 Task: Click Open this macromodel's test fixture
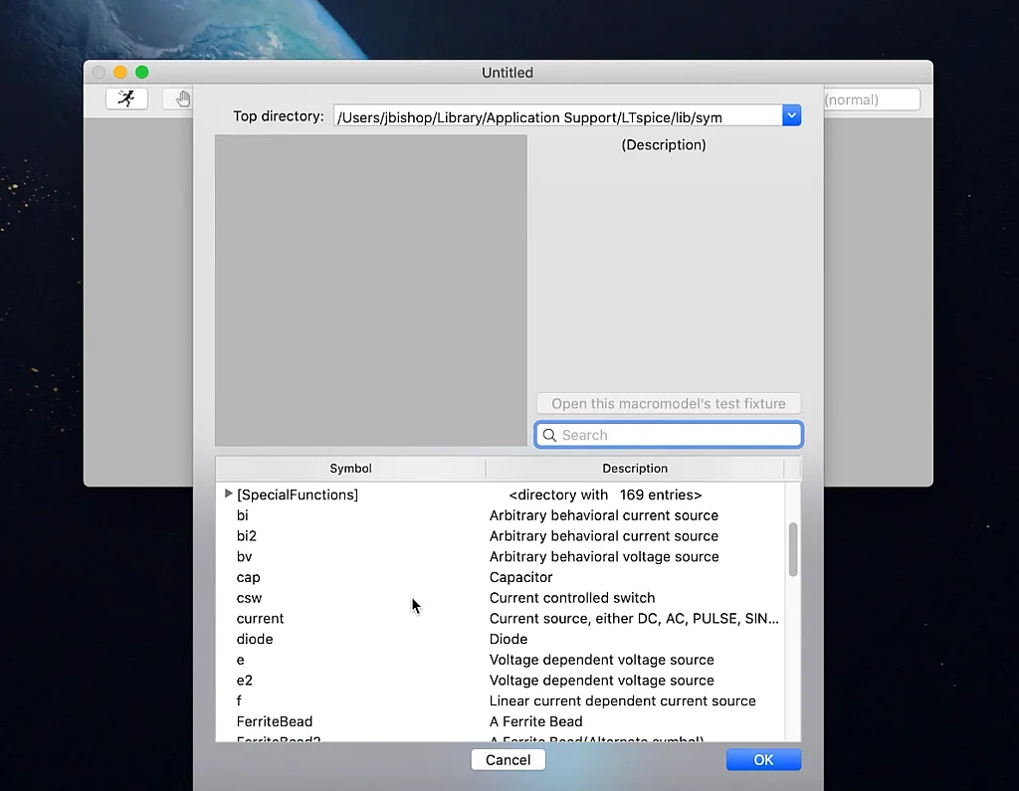pos(668,404)
